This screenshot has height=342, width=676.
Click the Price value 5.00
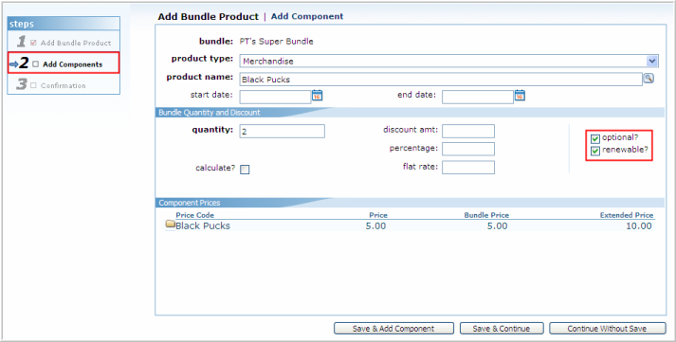point(376,225)
